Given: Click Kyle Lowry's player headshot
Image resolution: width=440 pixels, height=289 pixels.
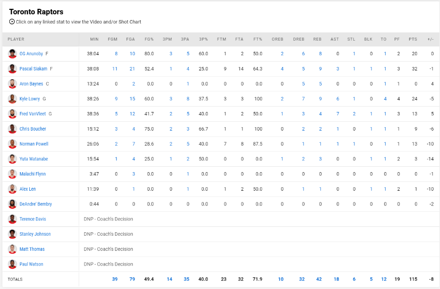Looking at the screenshot, I should tap(12, 99).
